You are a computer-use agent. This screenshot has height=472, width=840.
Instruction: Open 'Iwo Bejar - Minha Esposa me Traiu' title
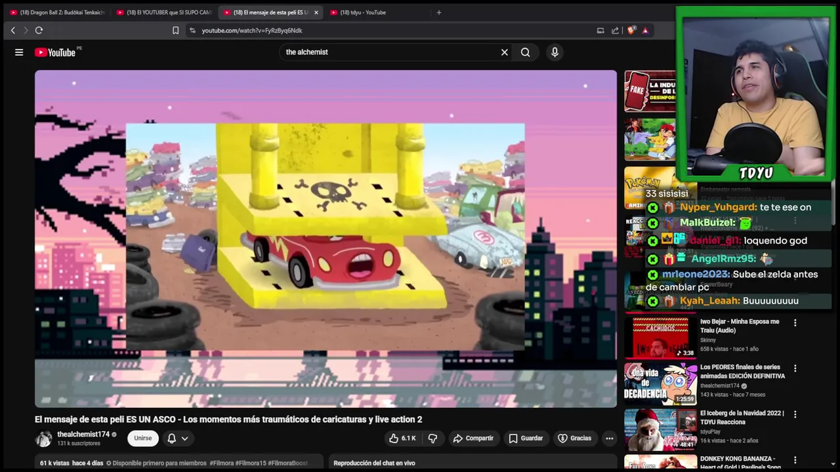pos(740,326)
